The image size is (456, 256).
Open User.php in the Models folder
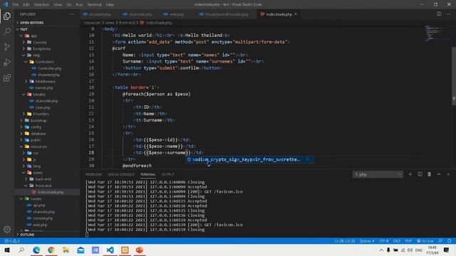(43, 107)
